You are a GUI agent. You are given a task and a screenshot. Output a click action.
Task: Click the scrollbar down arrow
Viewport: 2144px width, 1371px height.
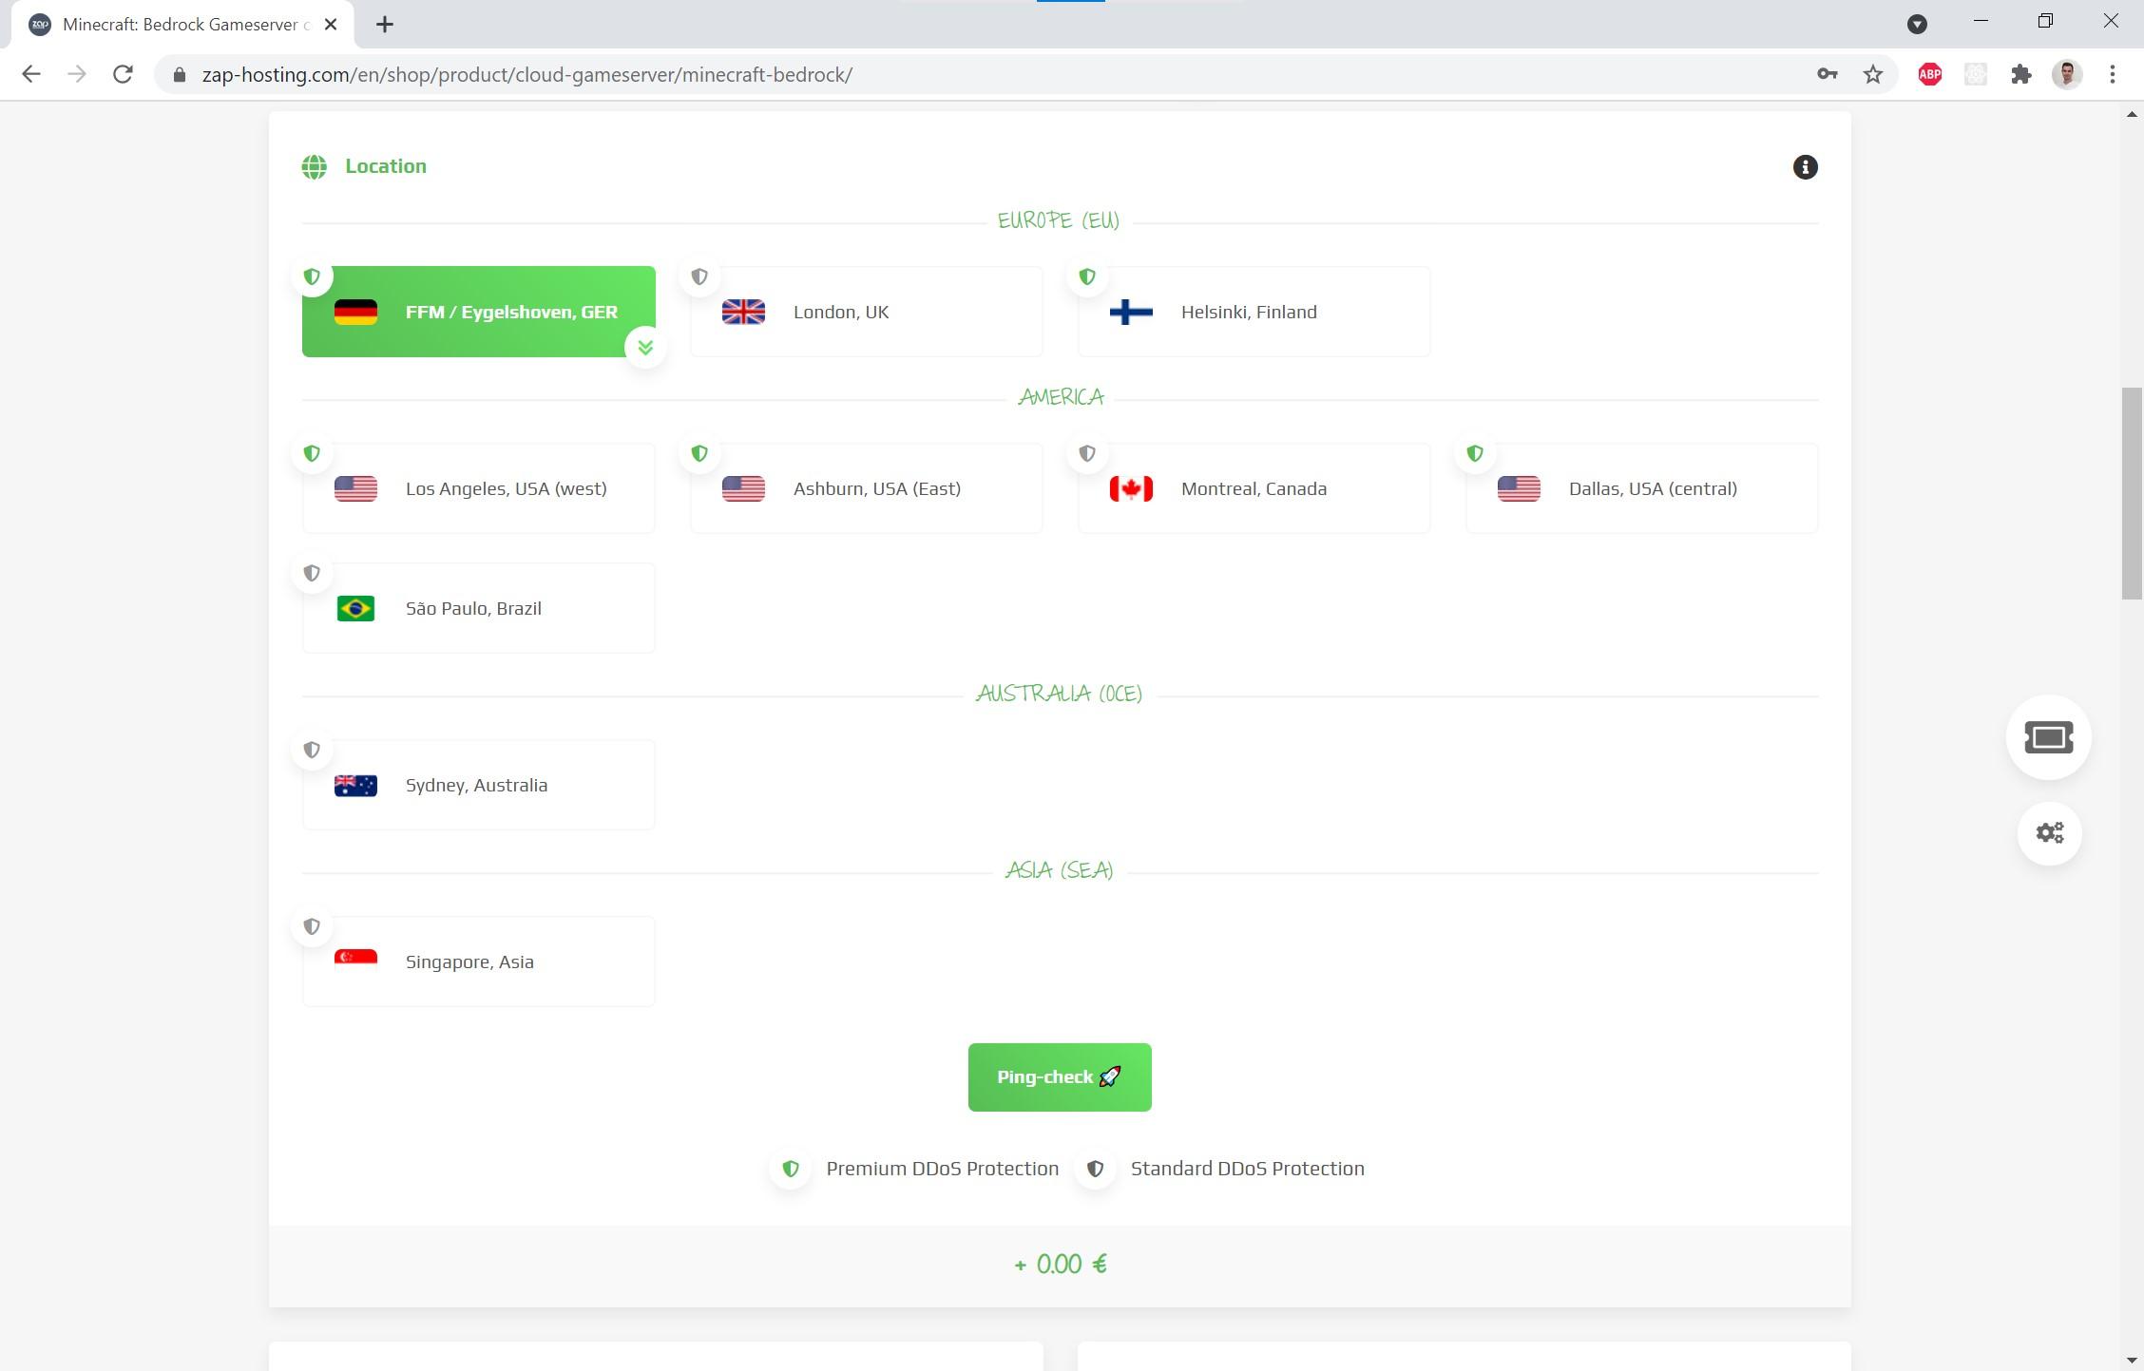2132,1361
